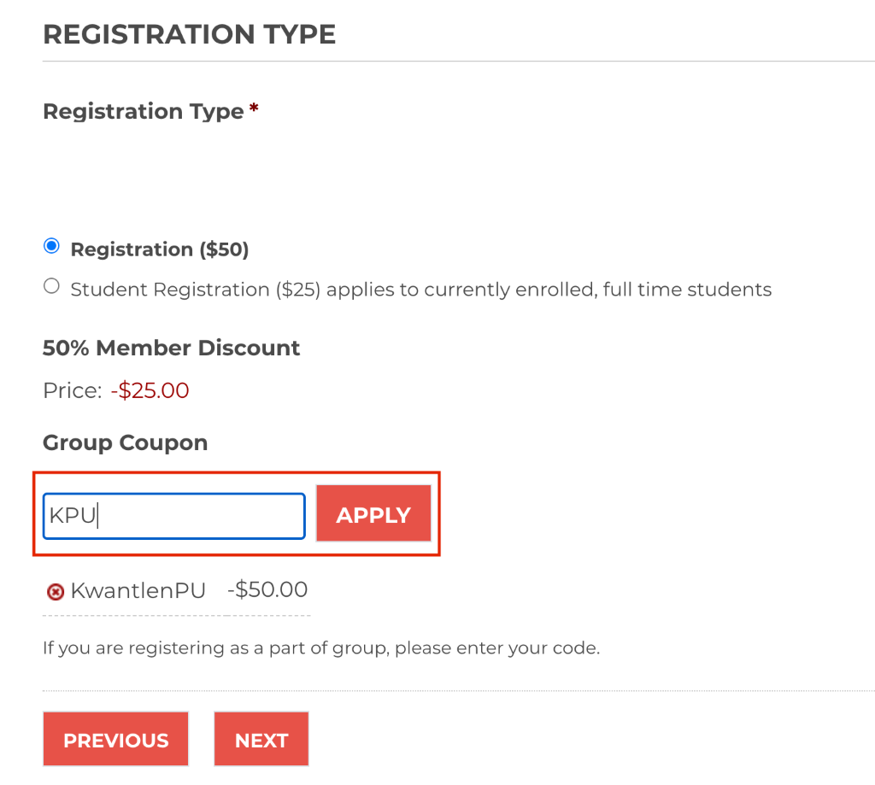Click the REGISTRATION TYPE section title
Screen dimensions: 875x785
click(189, 34)
